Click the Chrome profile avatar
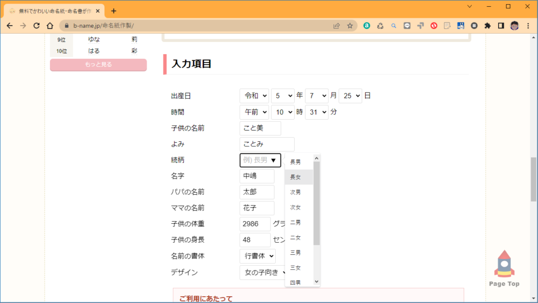 click(515, 25)
